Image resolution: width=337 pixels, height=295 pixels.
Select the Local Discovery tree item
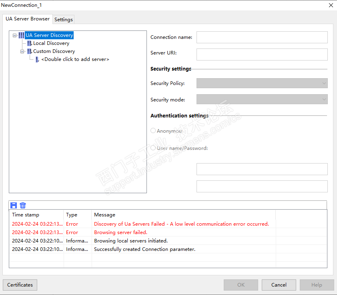51,43
